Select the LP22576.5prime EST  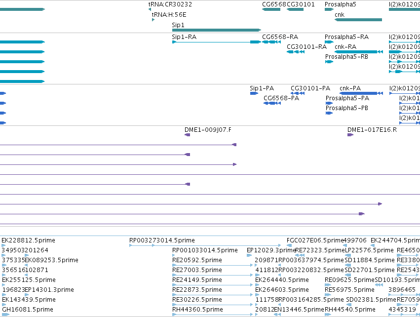coord(348,255)
